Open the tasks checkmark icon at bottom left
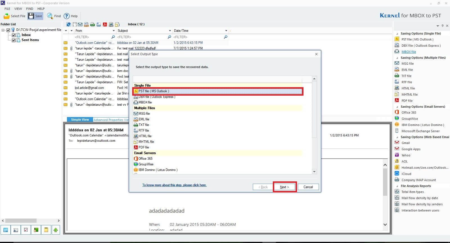This screenshot has width=450, height=243. (x=26, y=230)
